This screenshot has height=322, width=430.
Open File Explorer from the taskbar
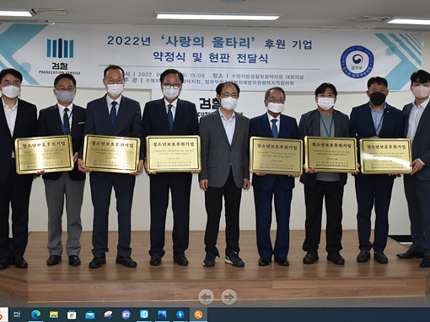pos(54,314)
